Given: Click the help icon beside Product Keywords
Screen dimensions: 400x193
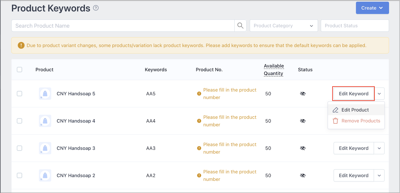Looking at the screenshot, I should [96, 8].
